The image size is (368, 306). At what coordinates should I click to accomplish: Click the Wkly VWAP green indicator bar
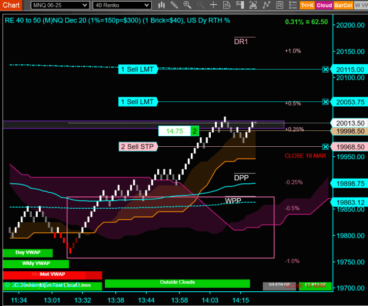point(36,264)
